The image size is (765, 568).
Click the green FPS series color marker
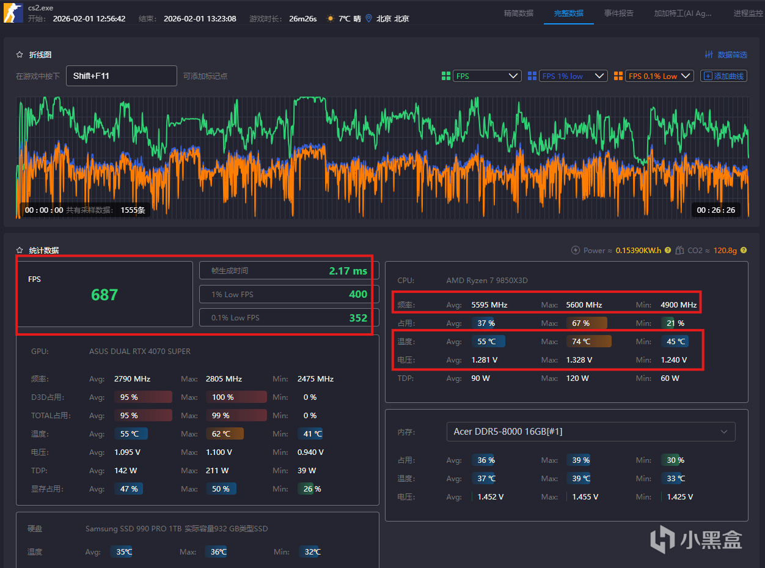(x=446, y=76)
